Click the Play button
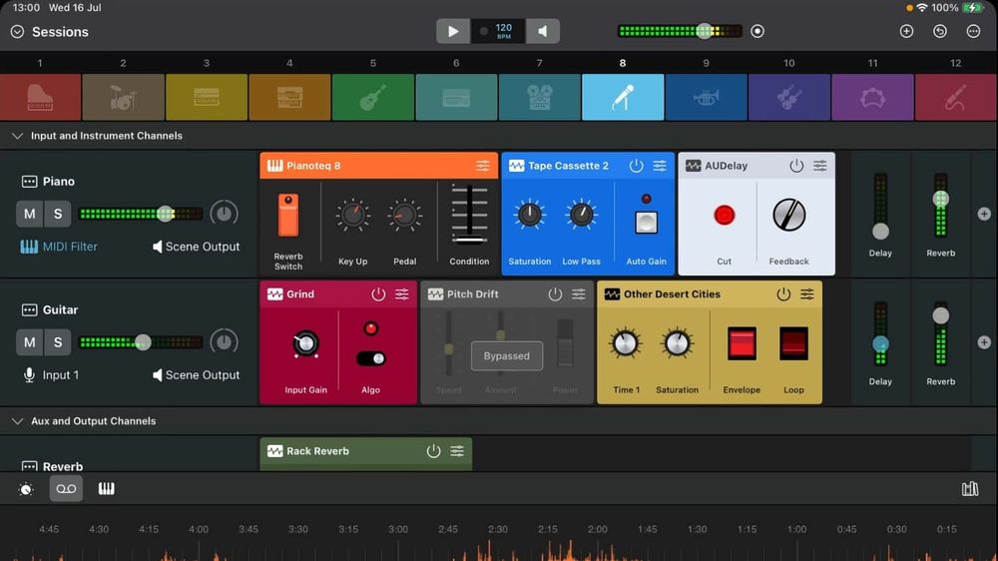This screenshot has width=998, height=561. click(453, 31)
